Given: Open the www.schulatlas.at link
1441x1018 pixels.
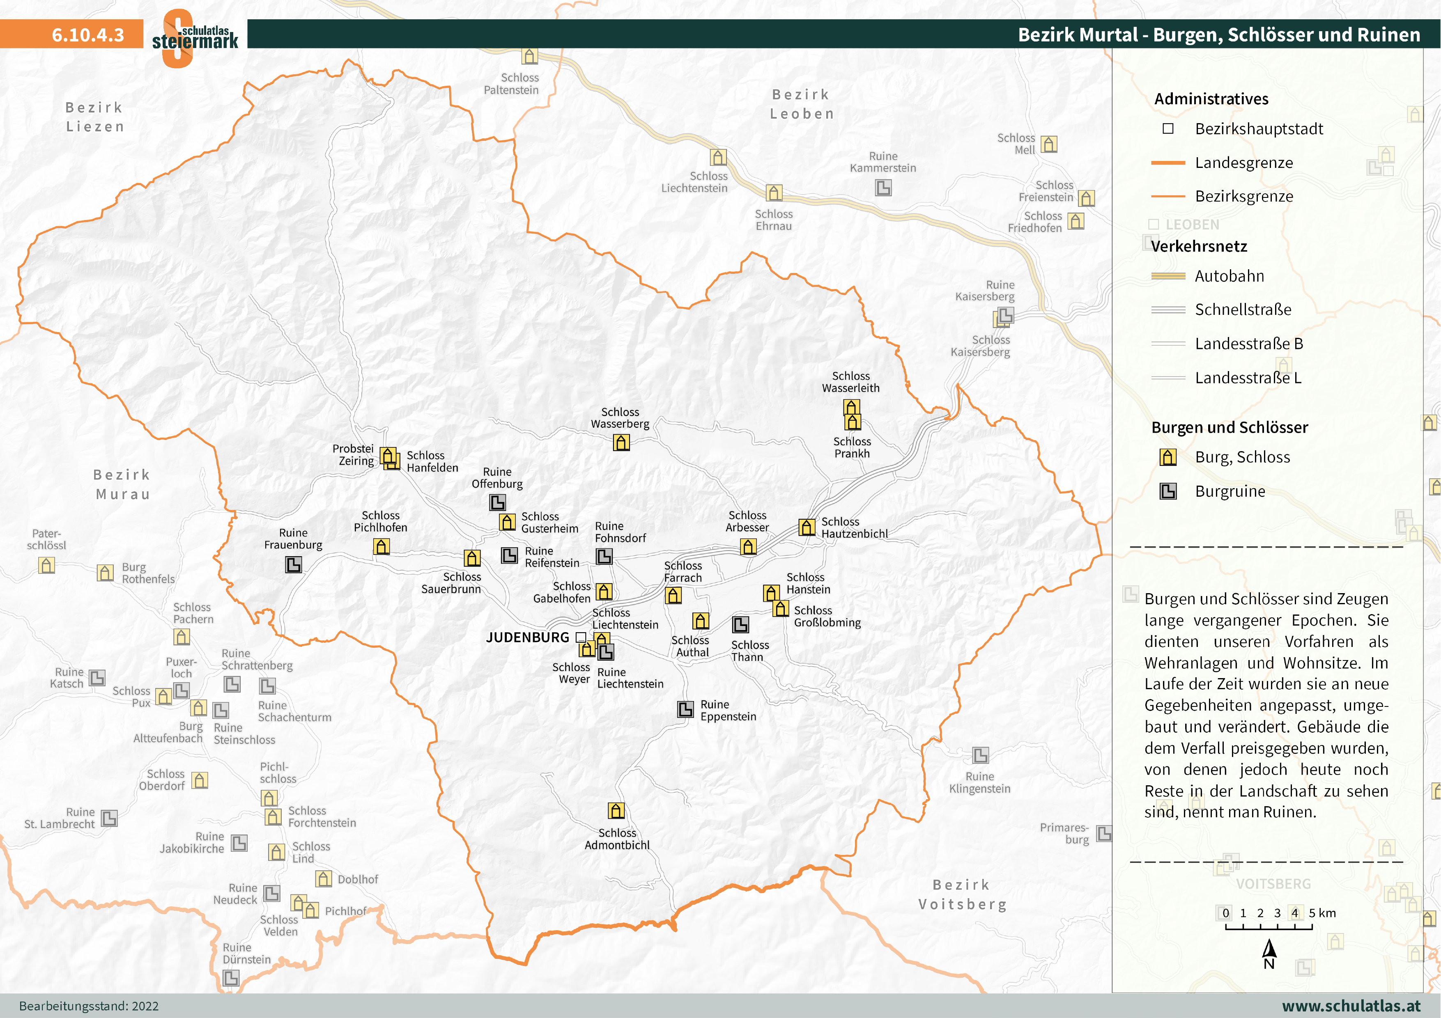Looking at the screenshot, I should click(1351, 1006).
